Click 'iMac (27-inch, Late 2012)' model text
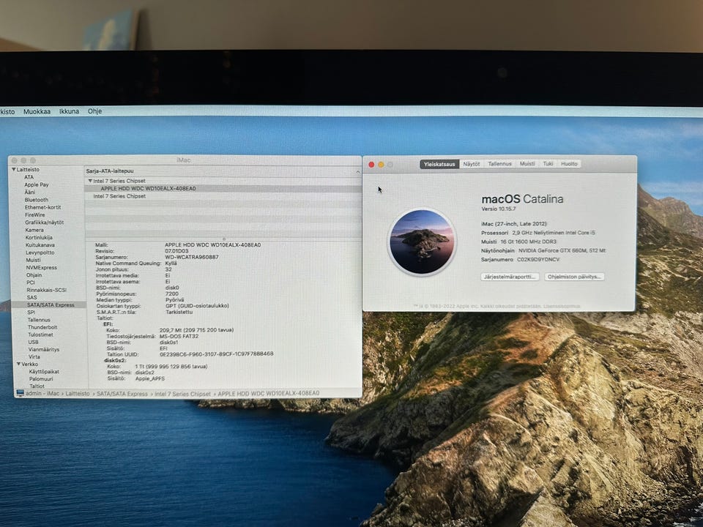 click(x=514, y=224)
